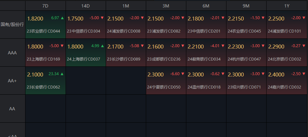The height and width of the screenshot is (137, 308).
Task: Click green up arrow in 24上海银行CD037 cell
Action: click(x=102, y=46)
